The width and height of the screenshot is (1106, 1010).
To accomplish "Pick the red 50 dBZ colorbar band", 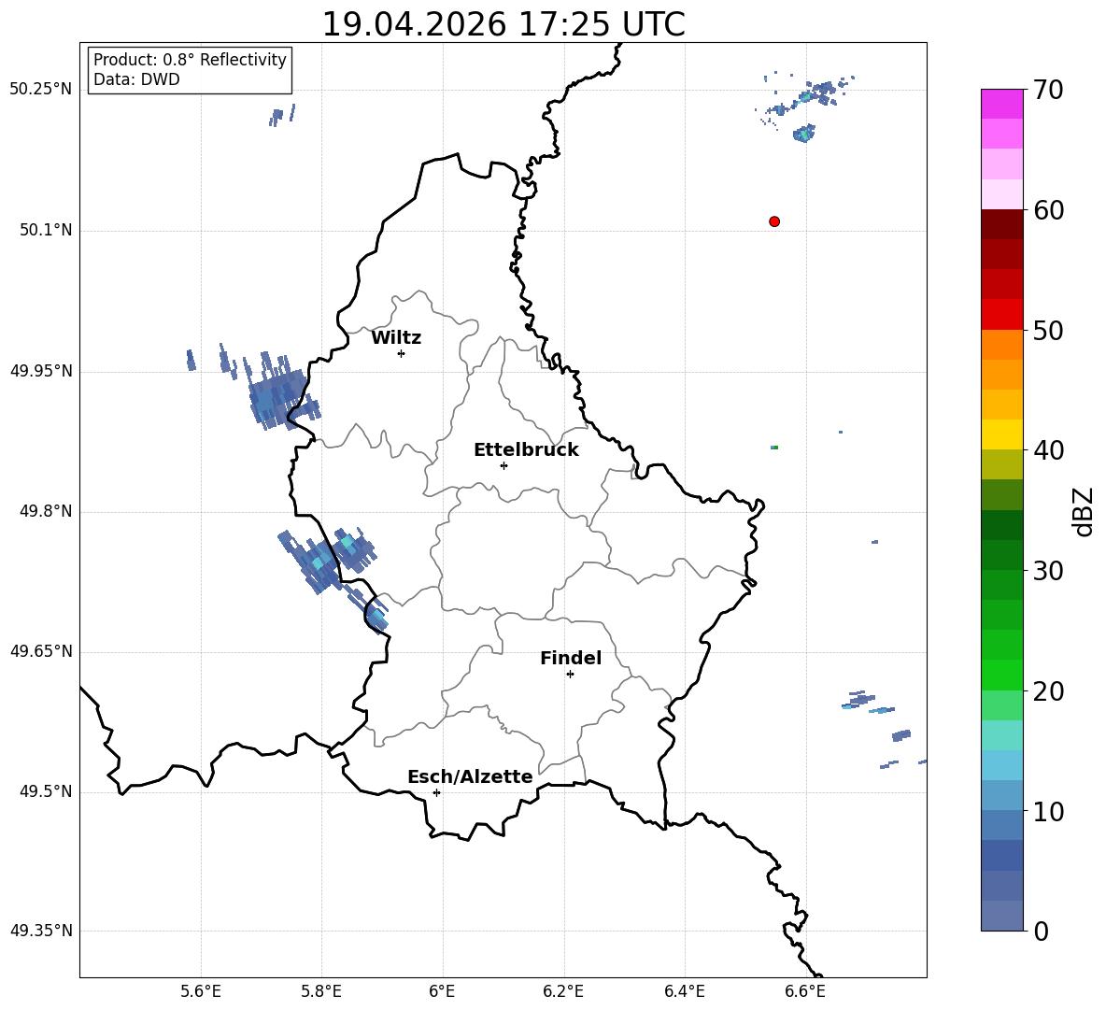I will (x=1001, y=315).
